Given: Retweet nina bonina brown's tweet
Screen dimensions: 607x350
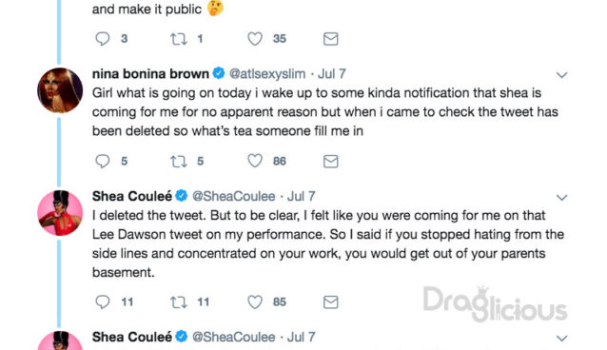Looking at the screenshot, I should (179, 161).
